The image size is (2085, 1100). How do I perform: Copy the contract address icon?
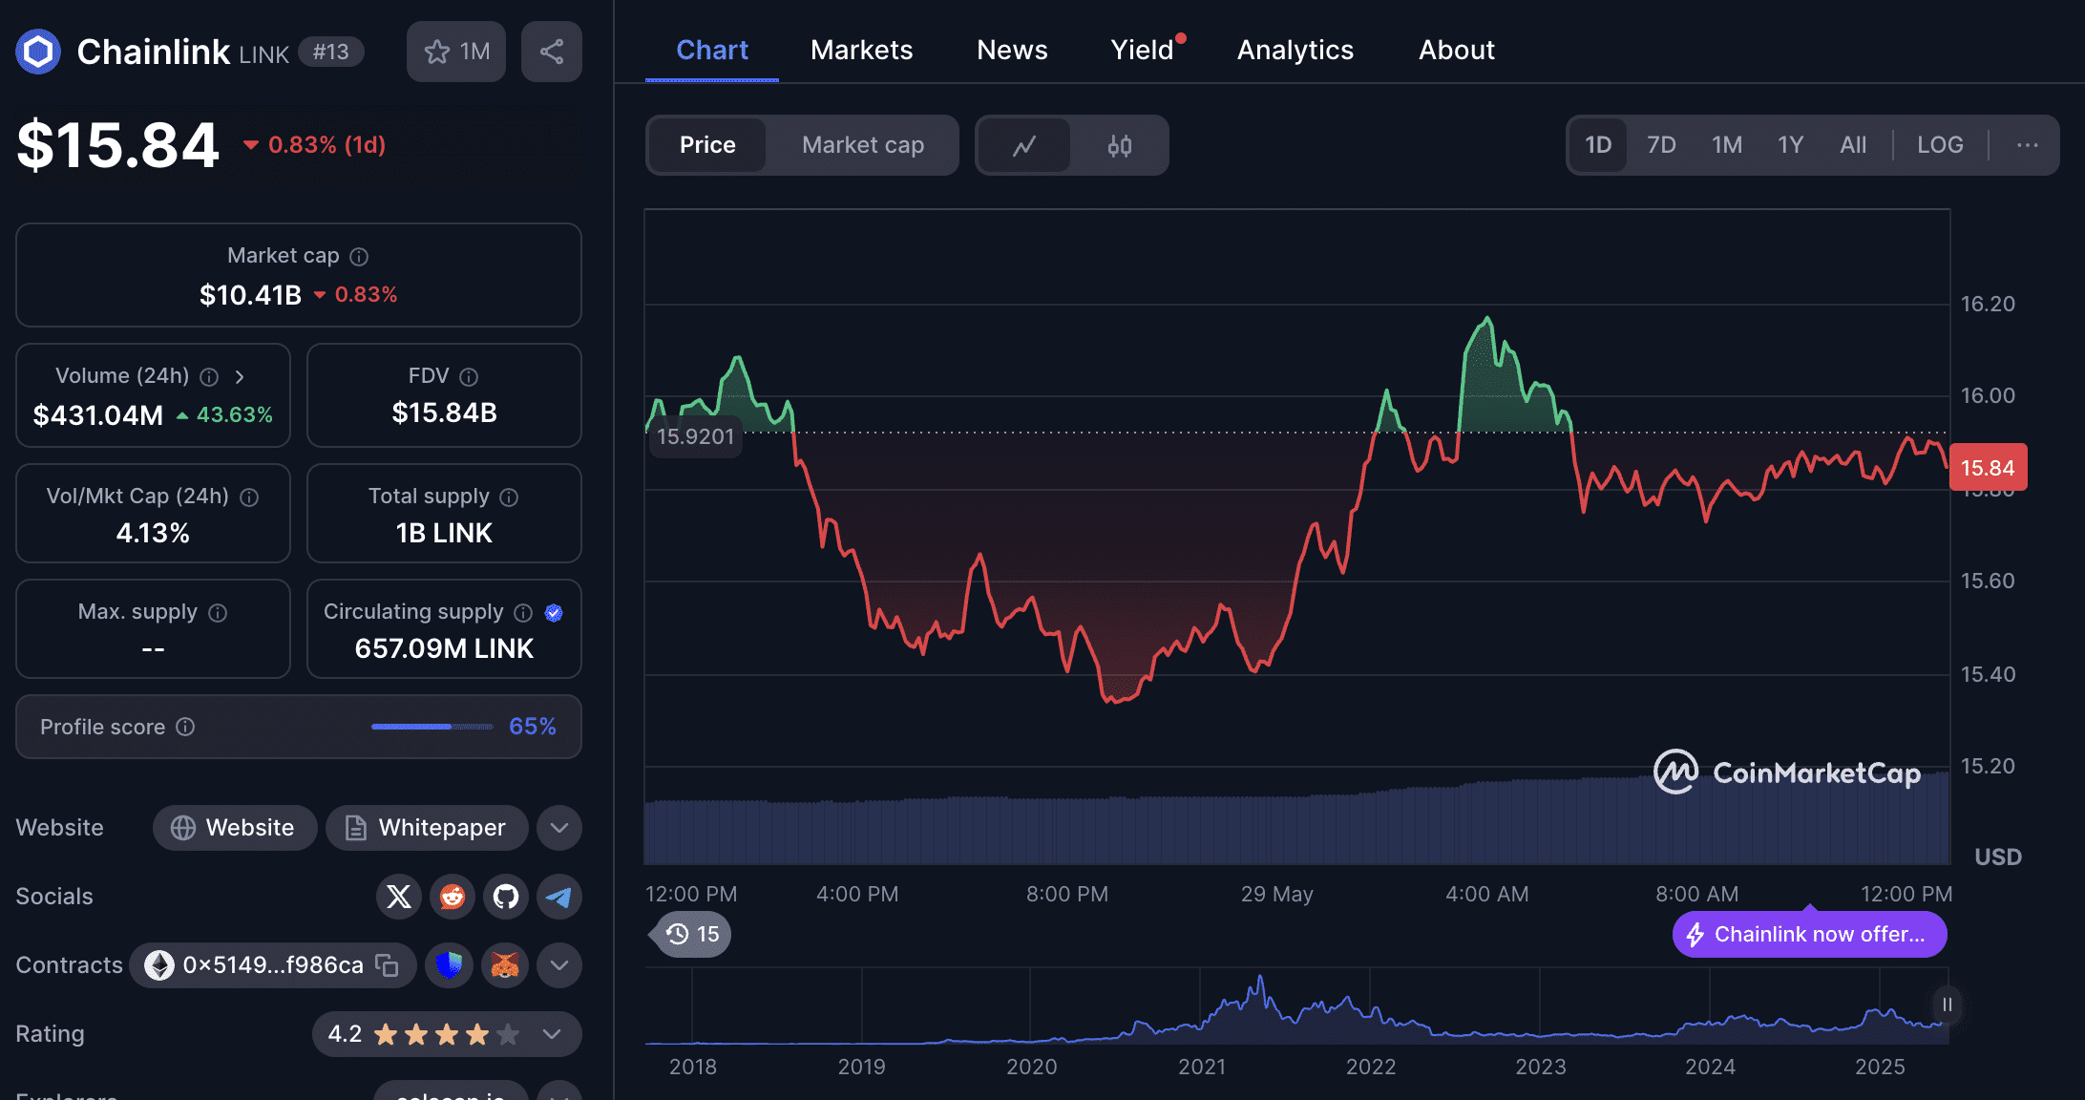click(x=387, y=965)
